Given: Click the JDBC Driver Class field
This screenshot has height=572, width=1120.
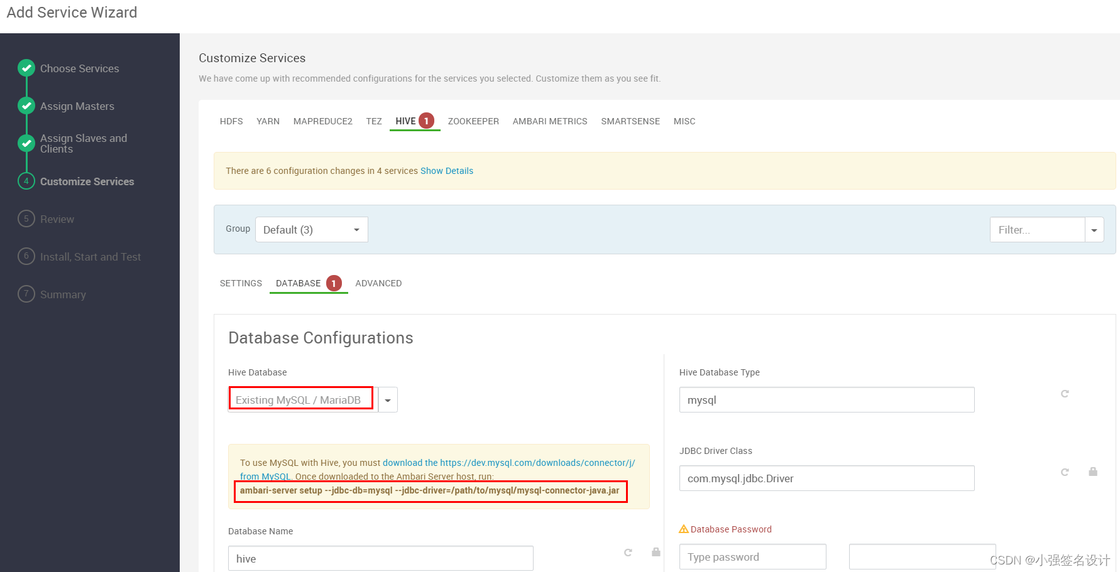Looking at the screenshot, I should coord(826,478).
